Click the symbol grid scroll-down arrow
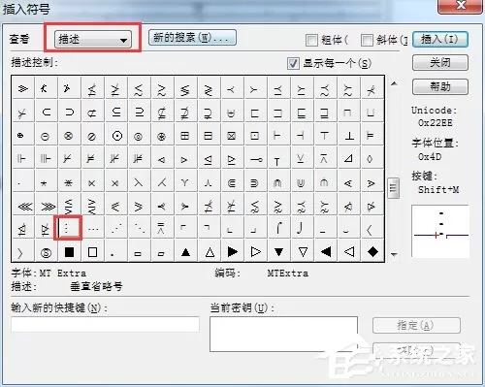485x387 pixels. [394, 255]
